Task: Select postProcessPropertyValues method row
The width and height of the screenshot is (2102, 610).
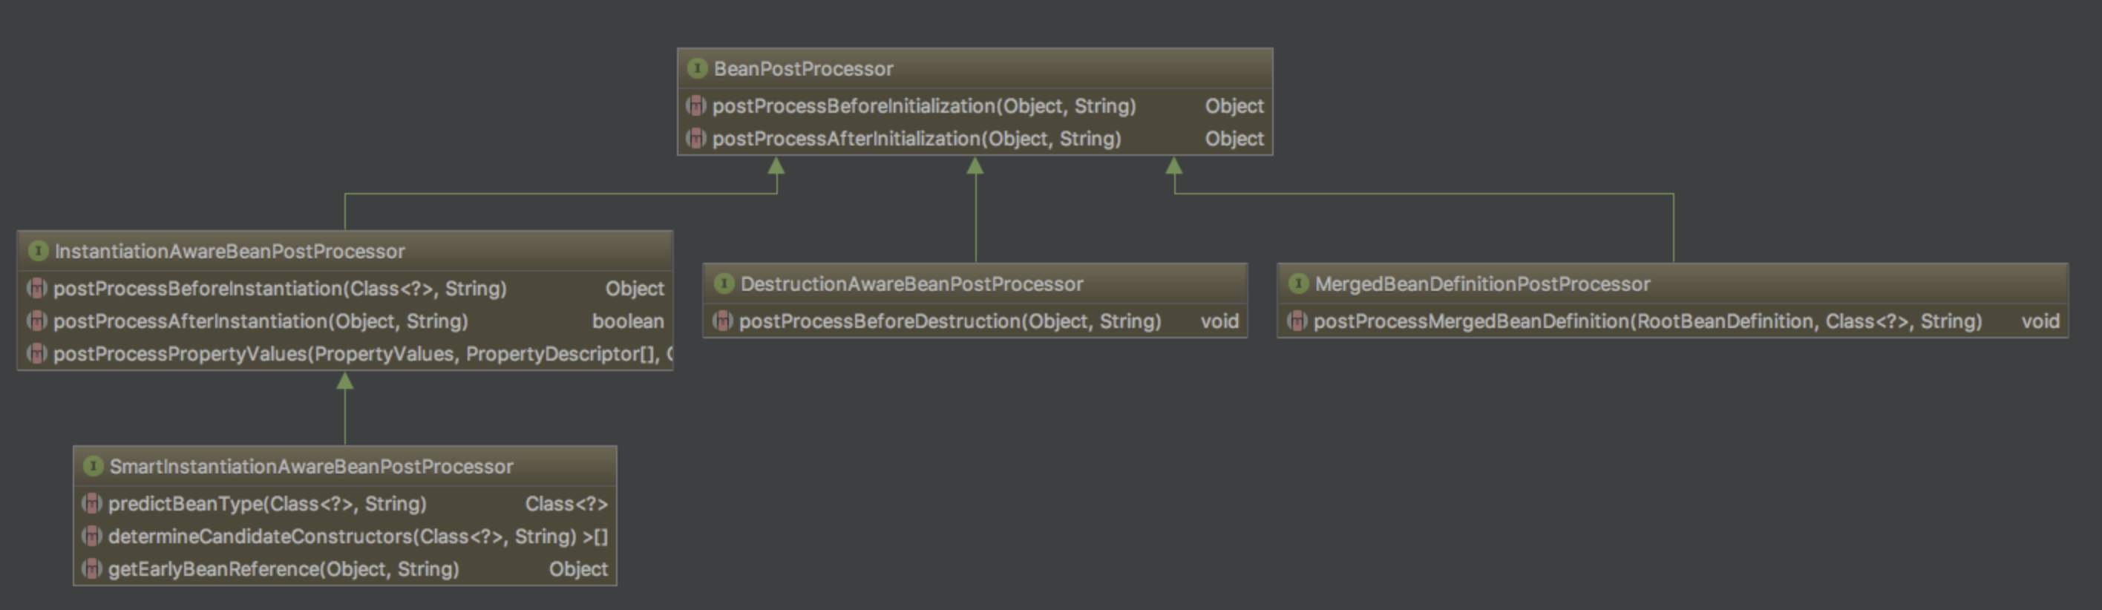Action: (x=345, y=354)
